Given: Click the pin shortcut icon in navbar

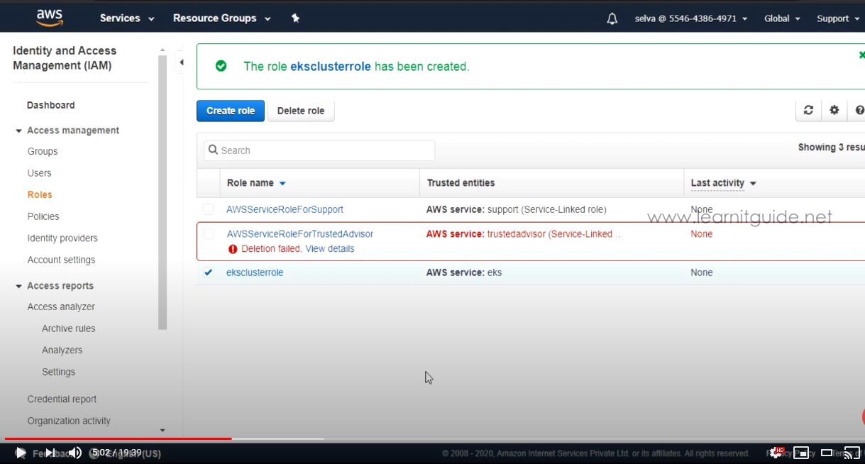Looking at the screenshot, I should tap(296, 18).
